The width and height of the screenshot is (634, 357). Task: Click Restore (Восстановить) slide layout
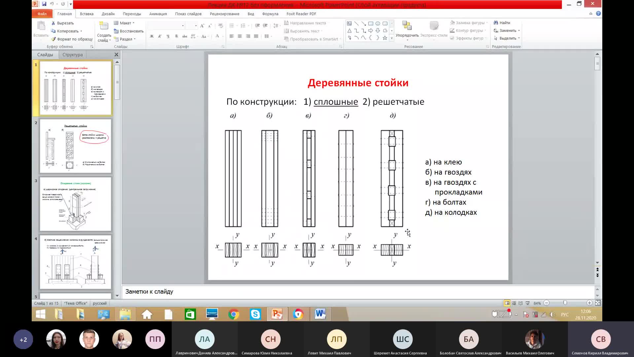pyautogui.click(x=128, y=31)
